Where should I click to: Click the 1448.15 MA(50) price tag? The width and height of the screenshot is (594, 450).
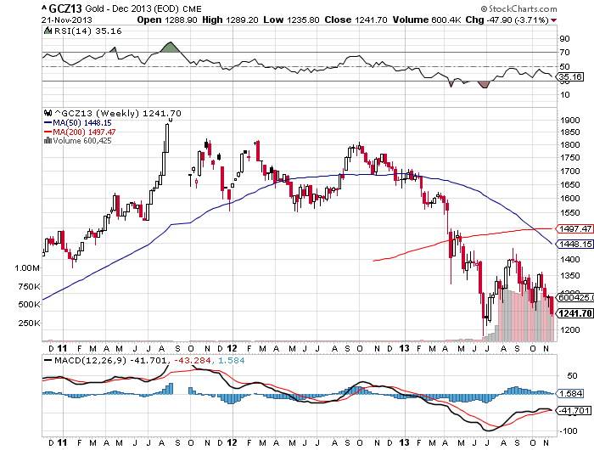pos(574,244)
